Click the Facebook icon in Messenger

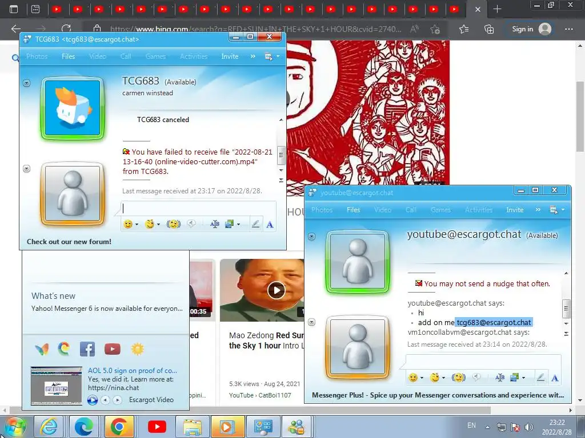tap(87, 349)
